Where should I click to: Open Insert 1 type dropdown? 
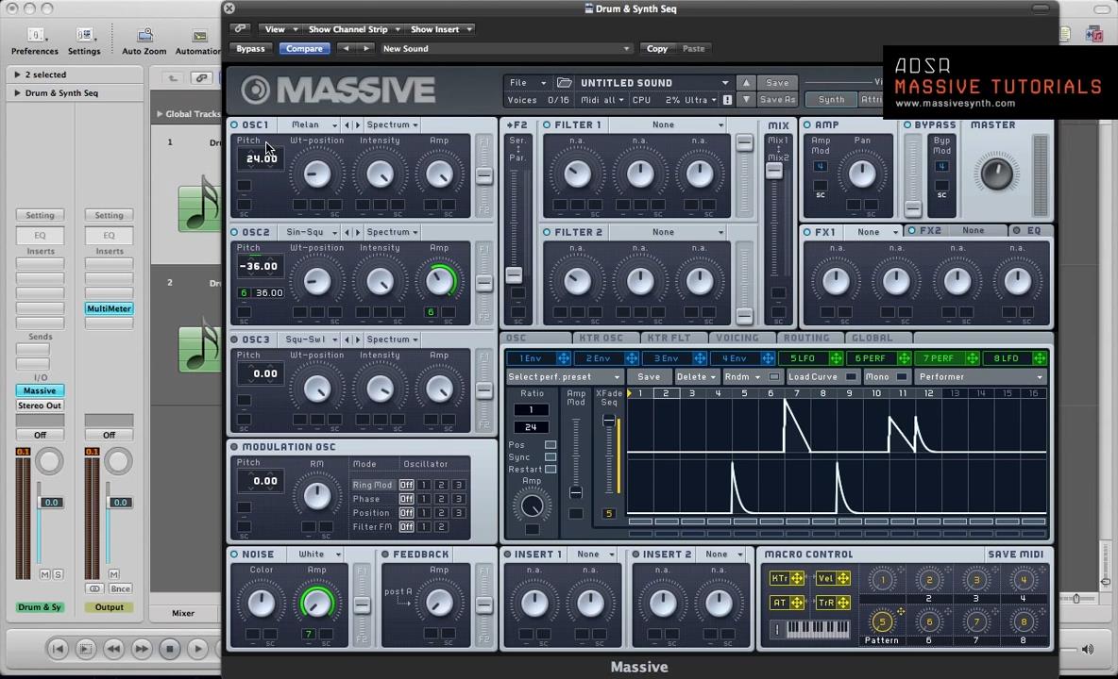coord(595,554)
